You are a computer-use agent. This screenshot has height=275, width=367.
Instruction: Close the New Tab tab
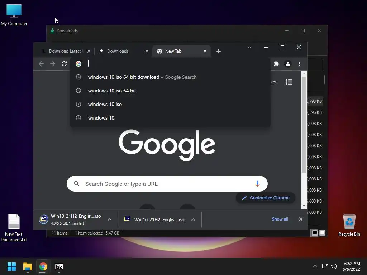[205, 51]
